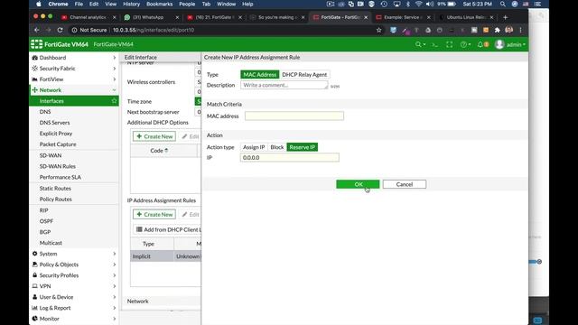Open the help question-mark icon

pyautogui.click(x=463, y=44)
